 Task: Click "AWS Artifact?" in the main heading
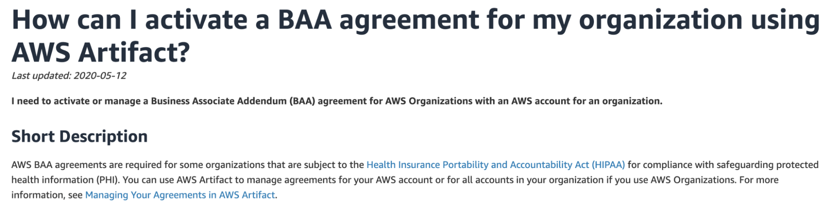[101, 52]
